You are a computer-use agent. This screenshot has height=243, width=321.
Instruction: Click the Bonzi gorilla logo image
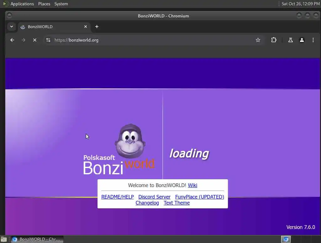pyautogui.click(x=130, y=141)
